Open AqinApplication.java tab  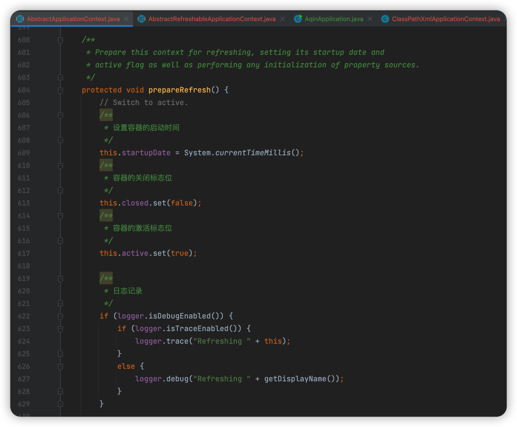tap(334, 19)
